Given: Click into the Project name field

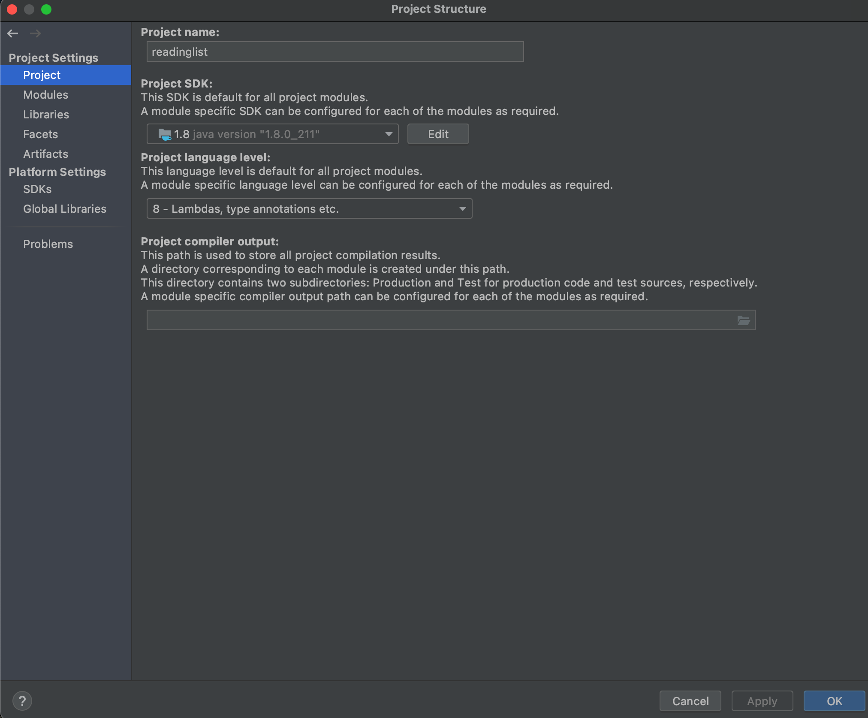Looking at the screenshot, I should pyautogui.click(x=335, y=52).
